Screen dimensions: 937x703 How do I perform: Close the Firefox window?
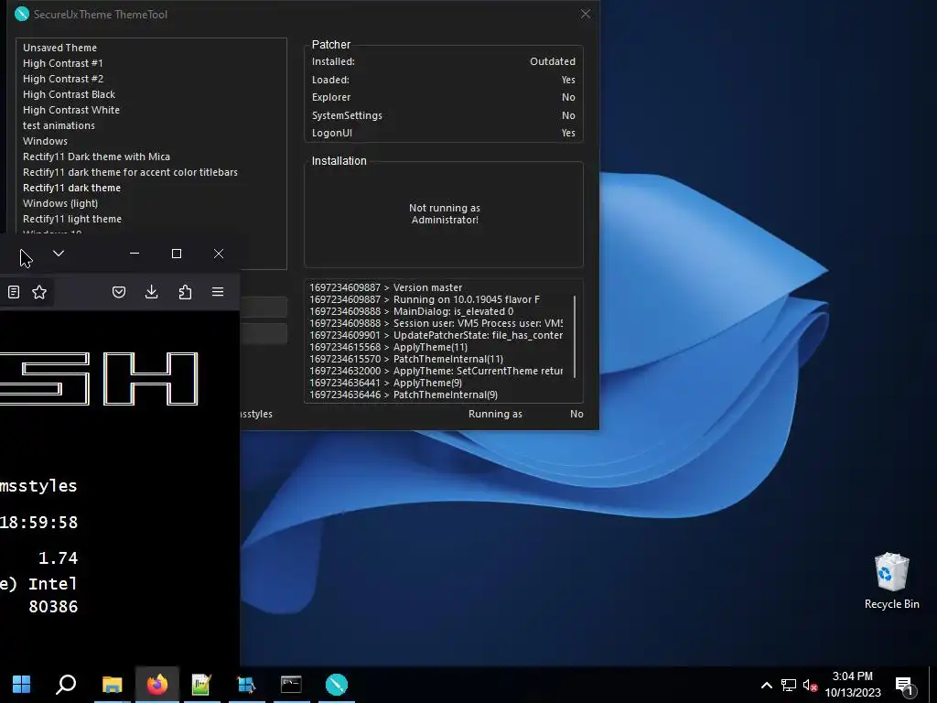pyautogui.click(x=219, y=254)
